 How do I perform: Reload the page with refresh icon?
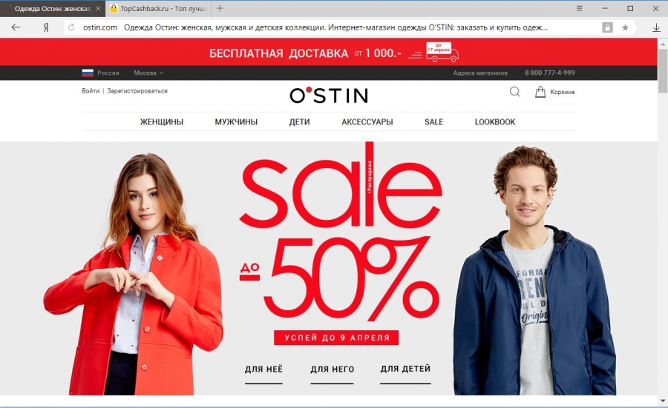coord(71,27)
